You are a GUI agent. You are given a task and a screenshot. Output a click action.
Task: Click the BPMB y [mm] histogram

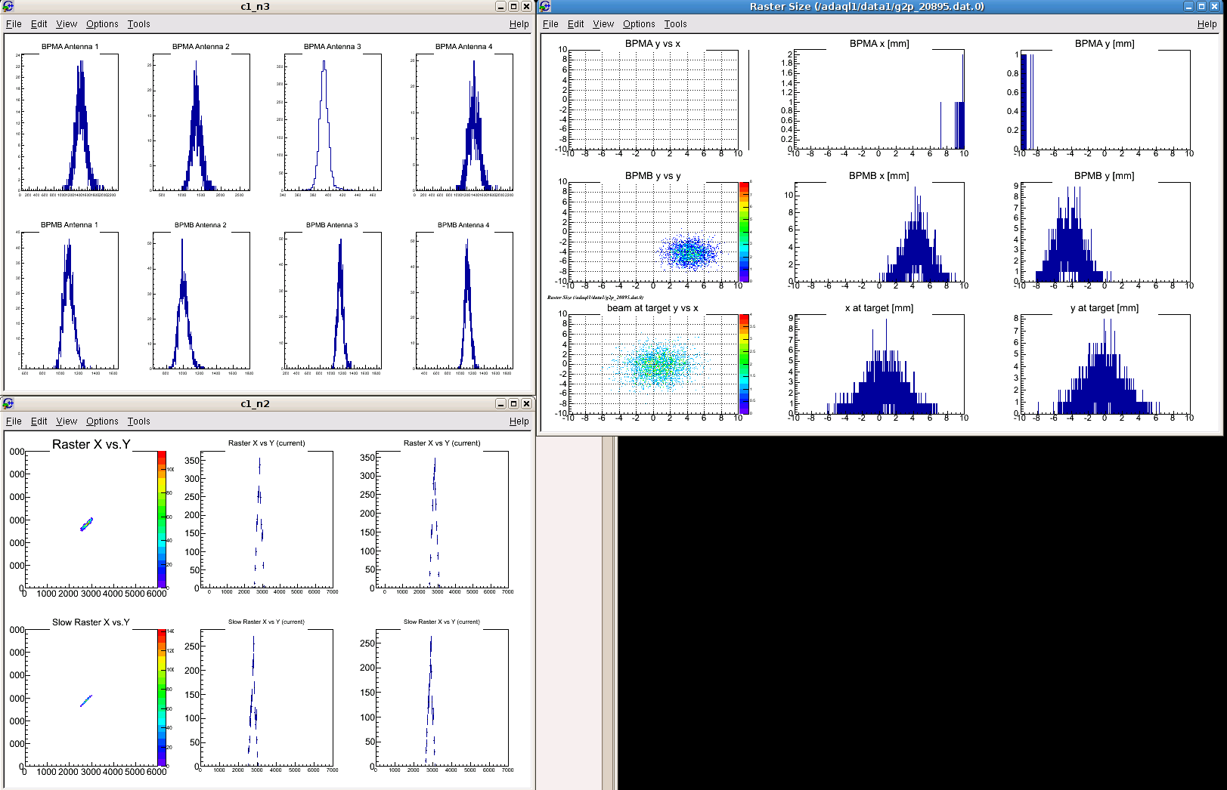pyautogui.click(x=1105, y=232)
